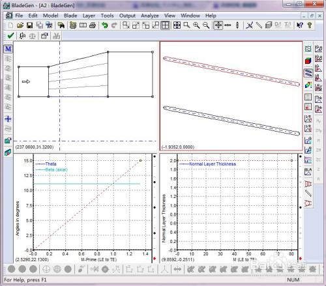The image size is (326, 286).
Task: Click the Theta legend label
Action: 51,164
